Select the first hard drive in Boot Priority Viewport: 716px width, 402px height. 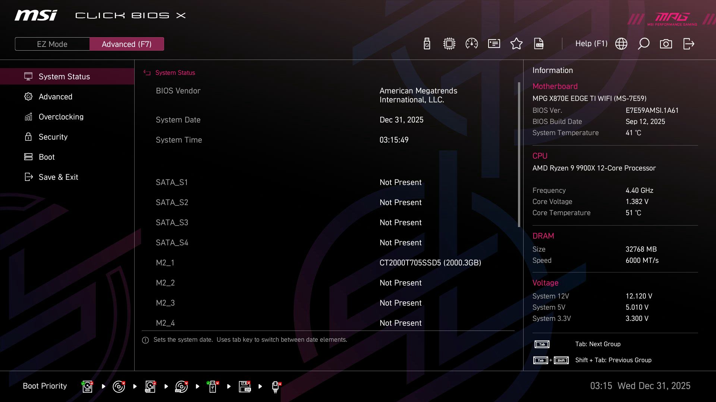point(87,386)
